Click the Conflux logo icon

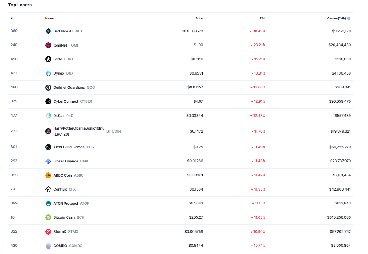(x=48, y=189)
